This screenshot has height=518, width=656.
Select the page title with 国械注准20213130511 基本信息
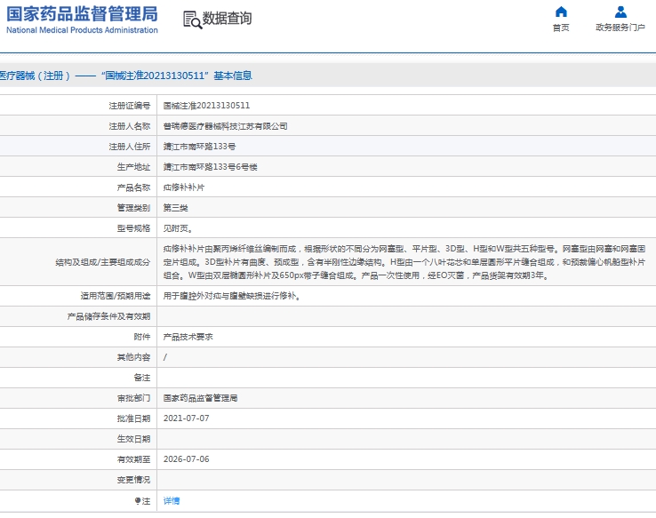click(125, 76)
